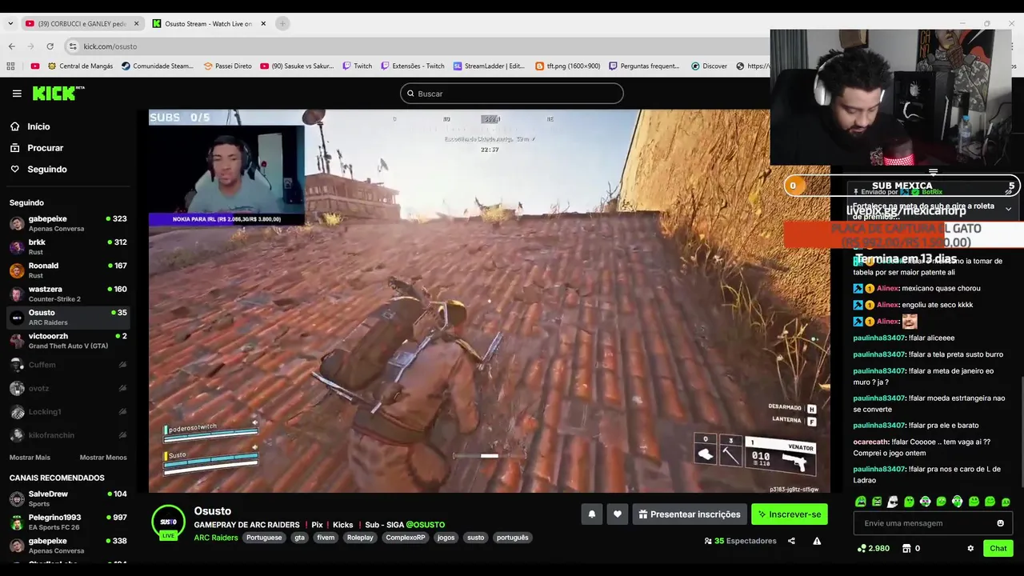Click report warning triangle icon

817,541
